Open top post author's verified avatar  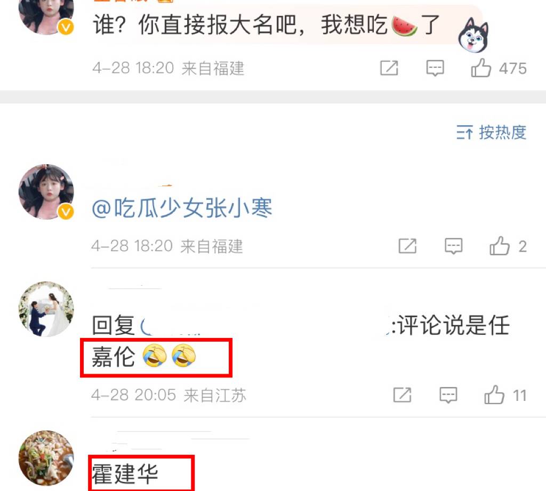pyautogui.click(x=46, y=14)
